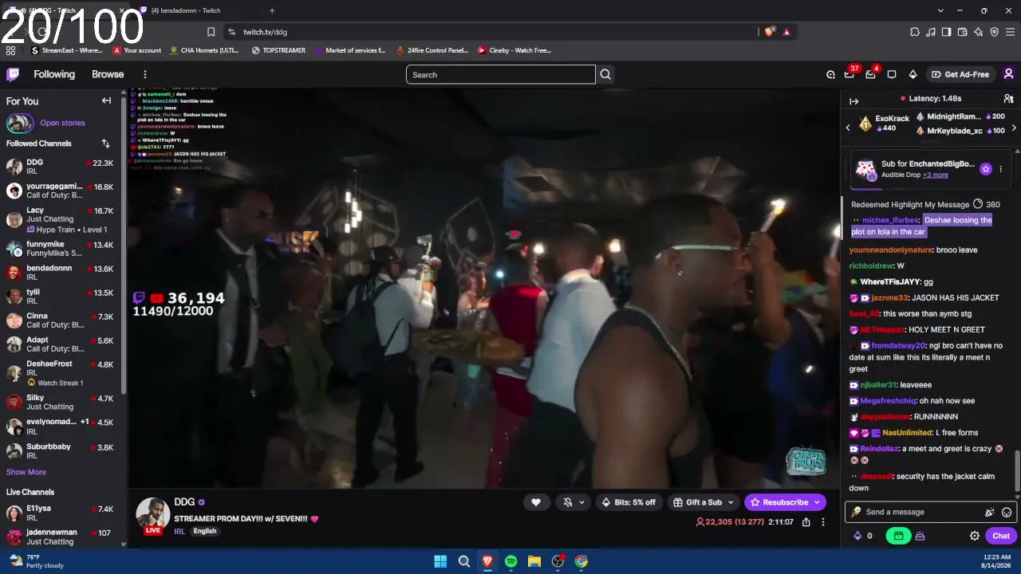The width and height of the screenshot is (1021, 574).
Task: Open OBS Studio from the taskbar
Action: click(x=558, y=561)
